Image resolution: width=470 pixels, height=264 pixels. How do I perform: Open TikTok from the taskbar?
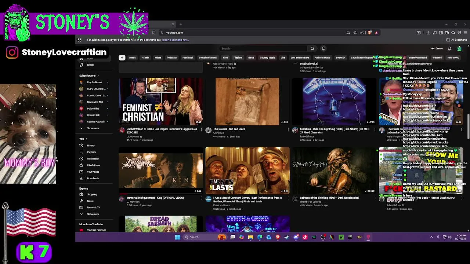(305, 237)
